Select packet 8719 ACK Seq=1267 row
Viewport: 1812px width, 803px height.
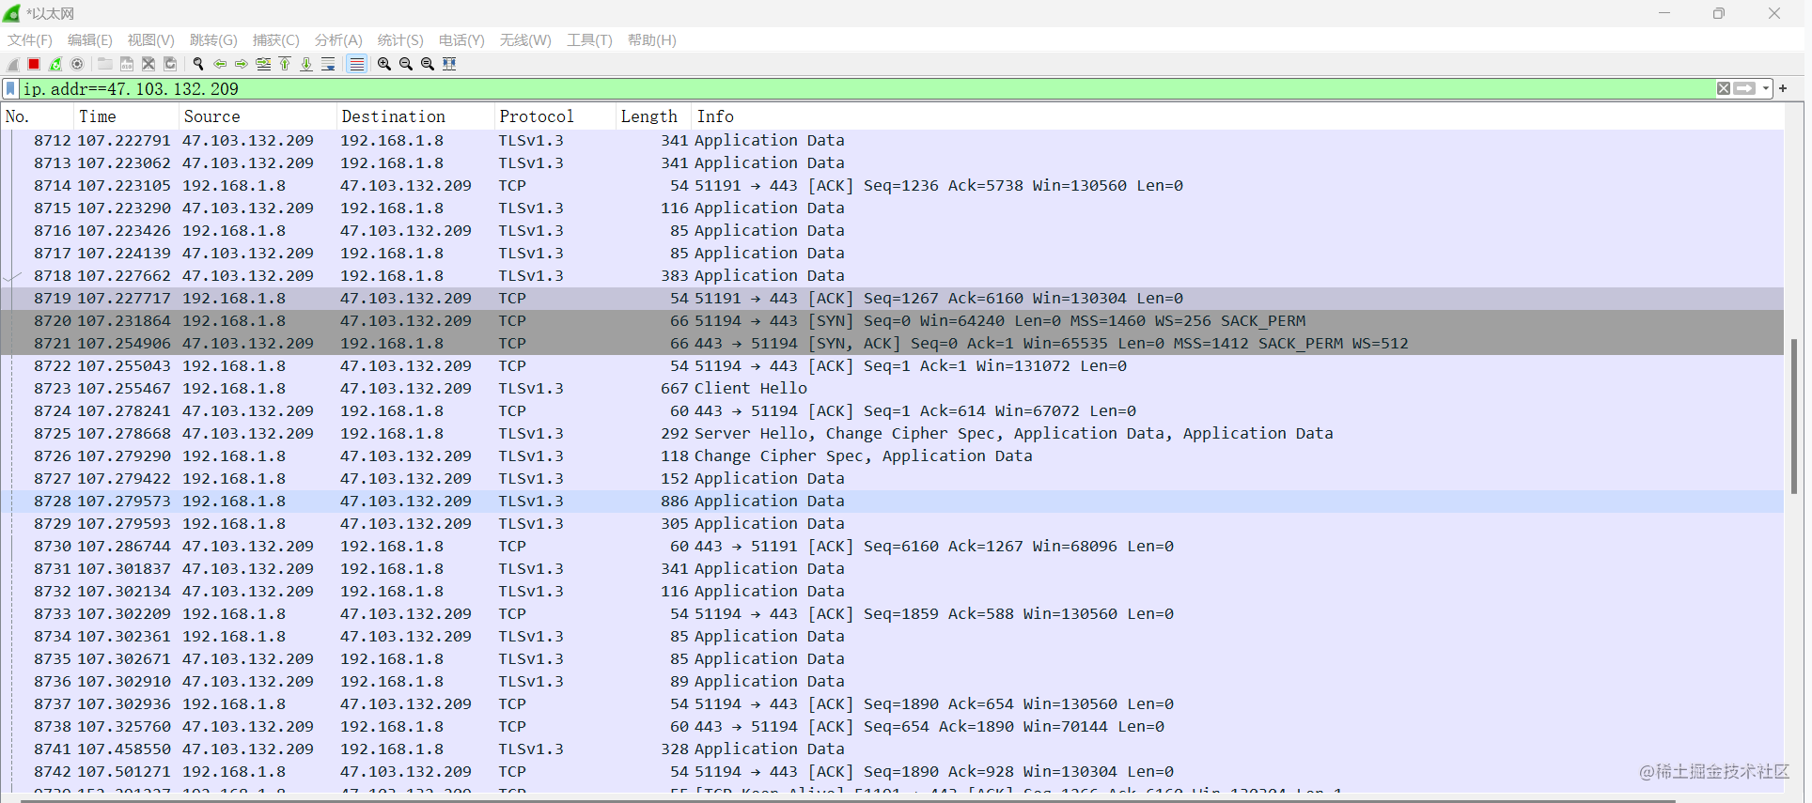click(892, 299)
